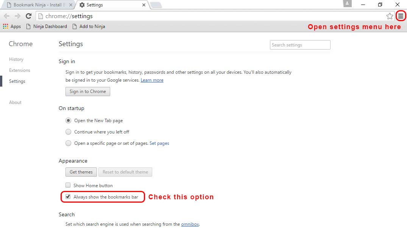Open the Chrome hamburger menu
The image size is (407, 228).
[x=401, y=16]
